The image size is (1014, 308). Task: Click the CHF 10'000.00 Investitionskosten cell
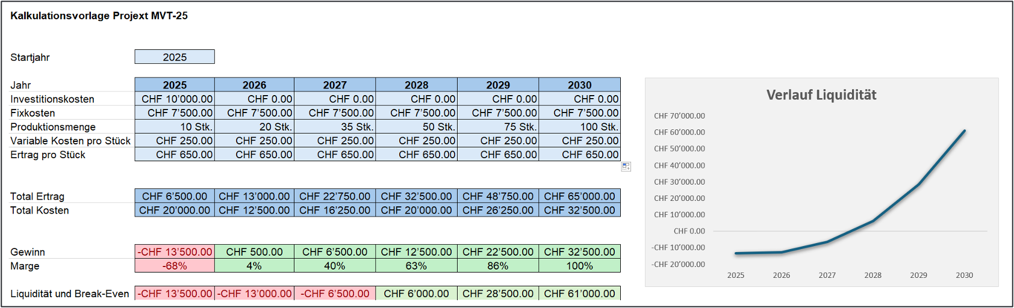pyautogui.click(x=175, y=99)
